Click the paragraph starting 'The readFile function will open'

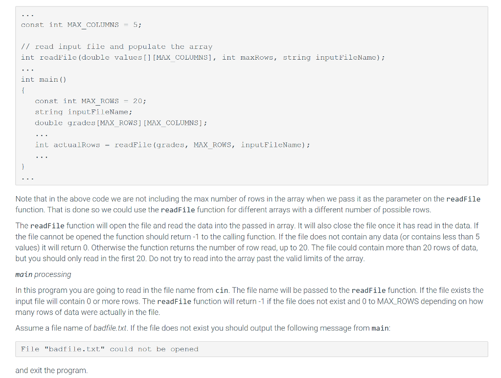[x=248, y=242]
